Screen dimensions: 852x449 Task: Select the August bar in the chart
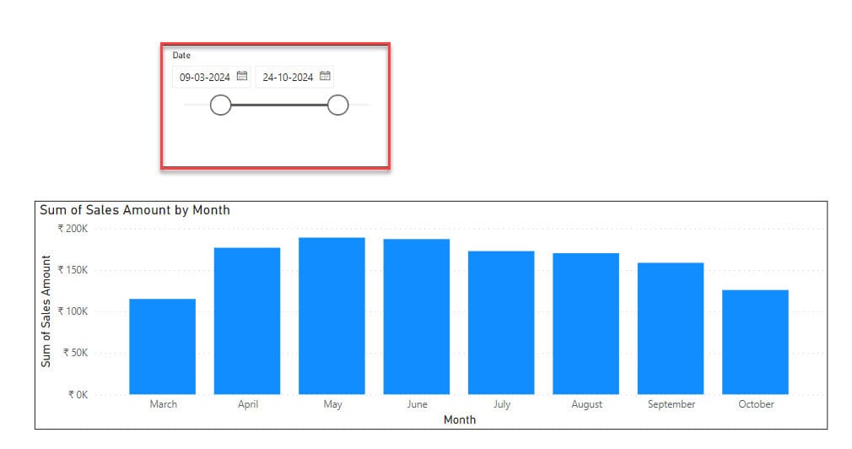(585, 323)
